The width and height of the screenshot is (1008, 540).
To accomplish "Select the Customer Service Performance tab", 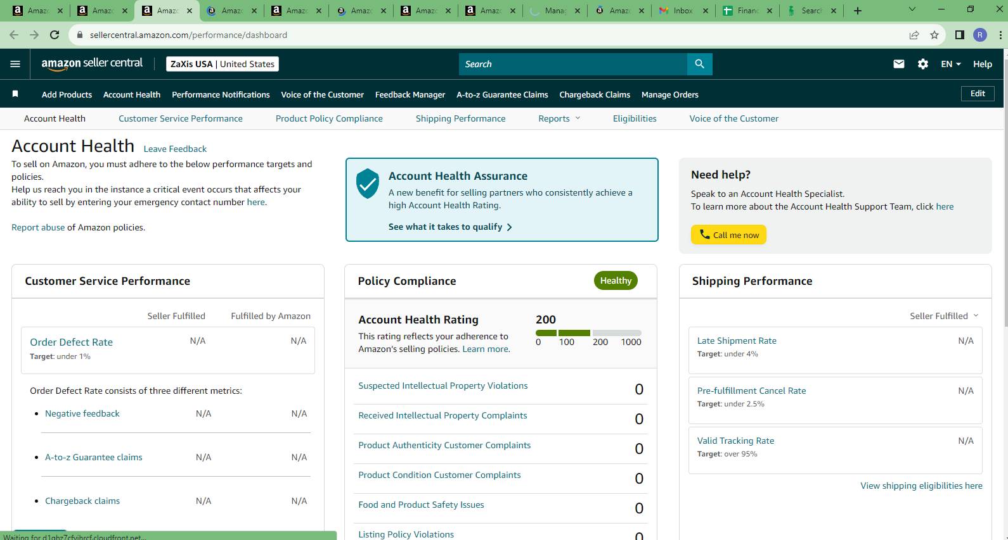I will 181,118.
